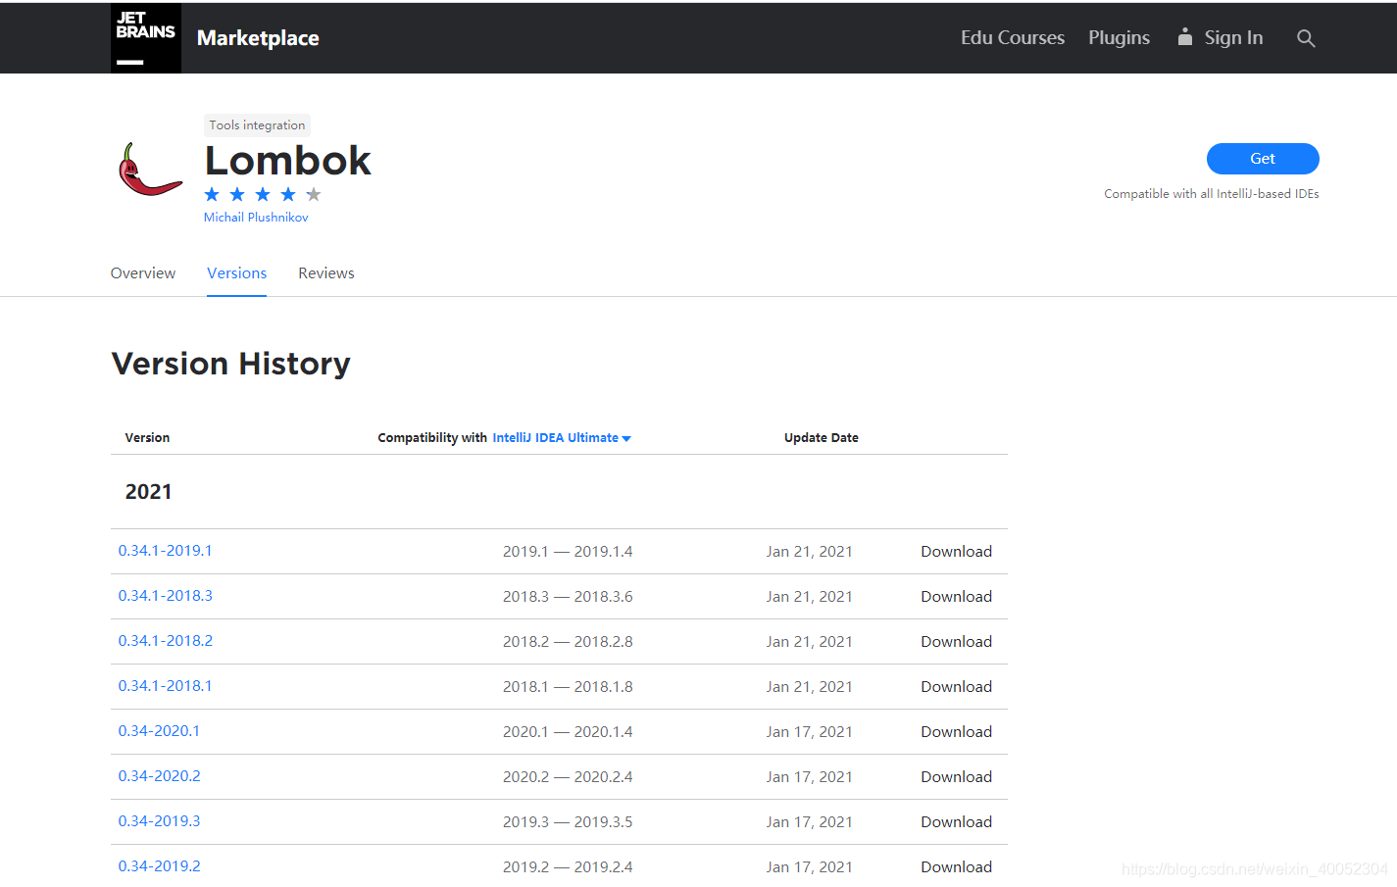Click the Tools integration category tag
This screenshot has height=887, width=1397.
[x=257, y=124]
